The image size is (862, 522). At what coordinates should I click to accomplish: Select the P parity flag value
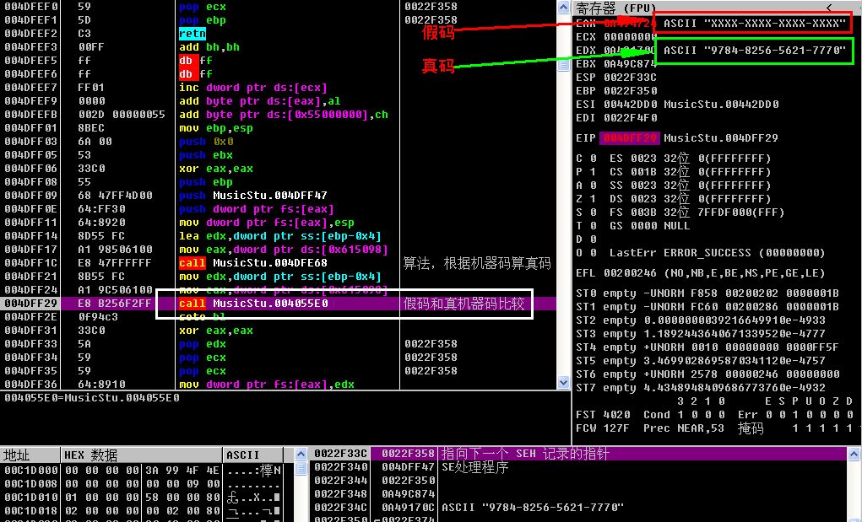tap(594, 172)
